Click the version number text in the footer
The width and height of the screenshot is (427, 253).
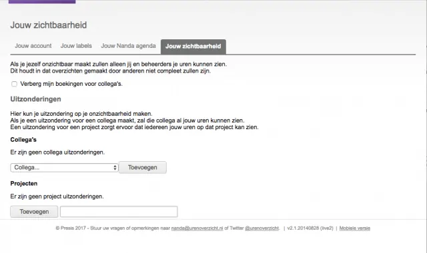pyautogui.click(x=310, y=228)
